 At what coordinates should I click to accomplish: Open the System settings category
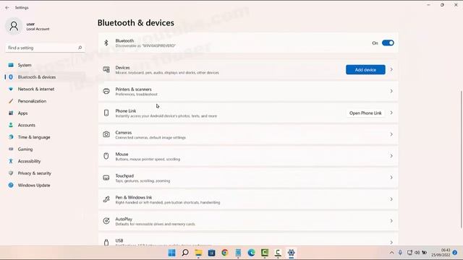click(44, 65)
